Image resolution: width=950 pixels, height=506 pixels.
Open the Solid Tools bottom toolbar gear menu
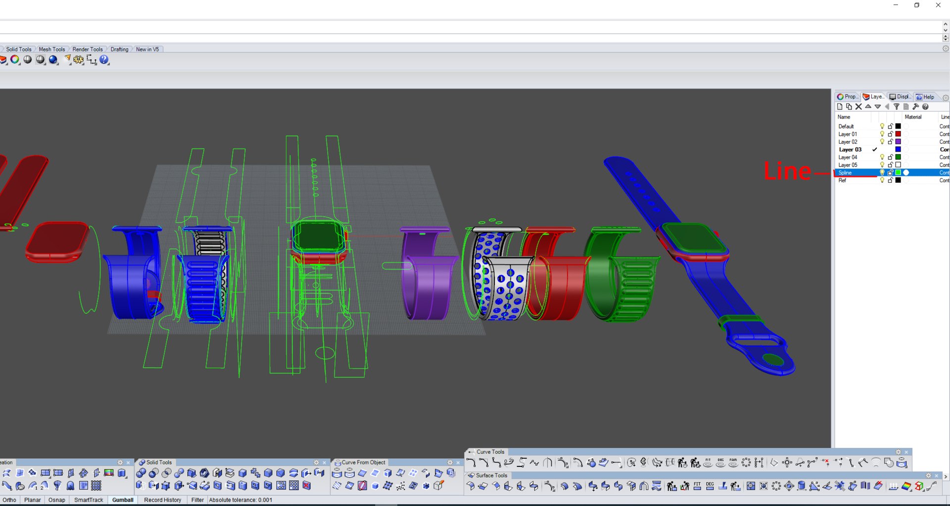(317, 463)
